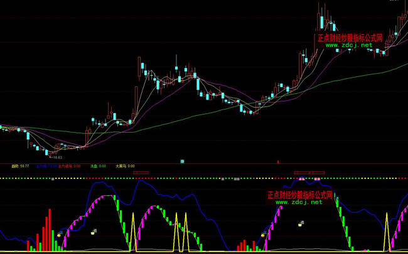Viewport: 408px width, 254px height.
Task: Click the 正点财经炒股指标公式网 watermark in the lower panel
Action: (x=299, y=195)
